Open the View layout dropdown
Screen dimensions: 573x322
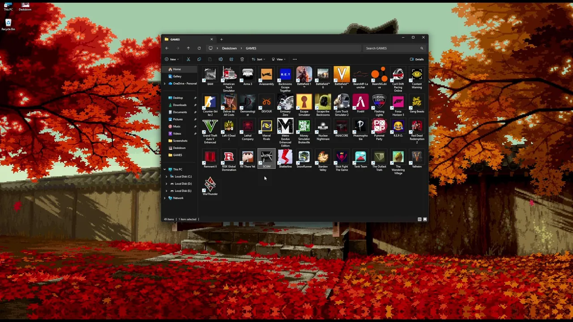click(x=278, y=59)
